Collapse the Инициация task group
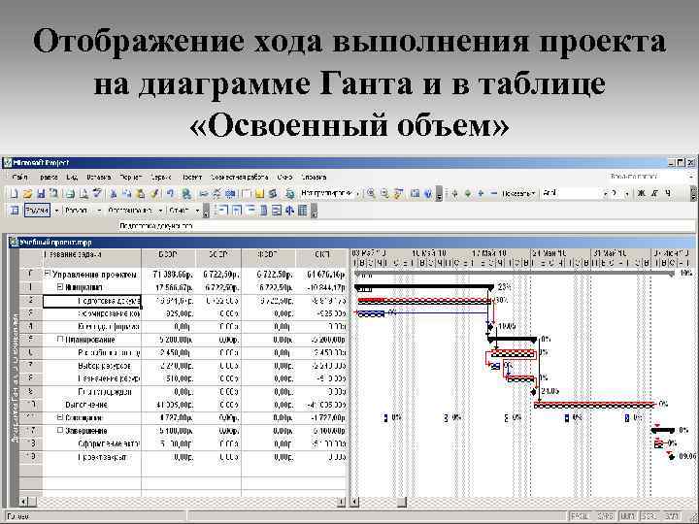Image resolution: width=699 pixels, height=524 pixels. pyautogui.click(x=60, y=287)
